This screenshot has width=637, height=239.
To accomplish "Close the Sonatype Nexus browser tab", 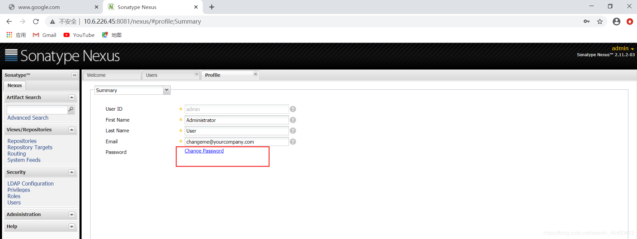I will click(x=196, y=7).
